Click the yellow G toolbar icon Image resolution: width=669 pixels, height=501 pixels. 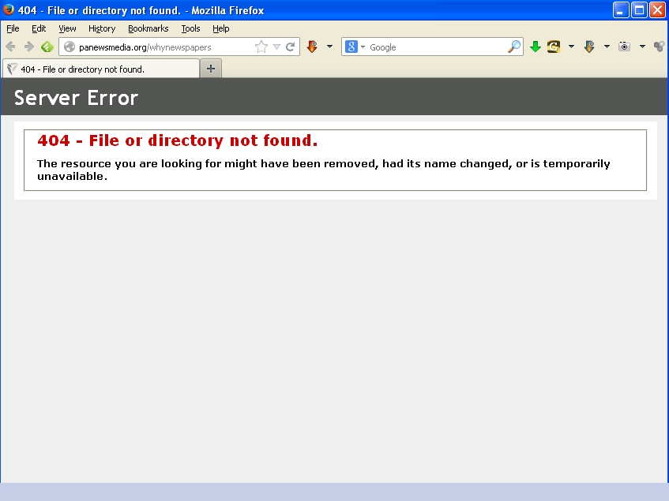[554, 47]
